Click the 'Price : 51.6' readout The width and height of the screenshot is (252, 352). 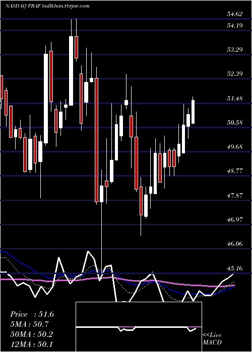pos(32,314)
